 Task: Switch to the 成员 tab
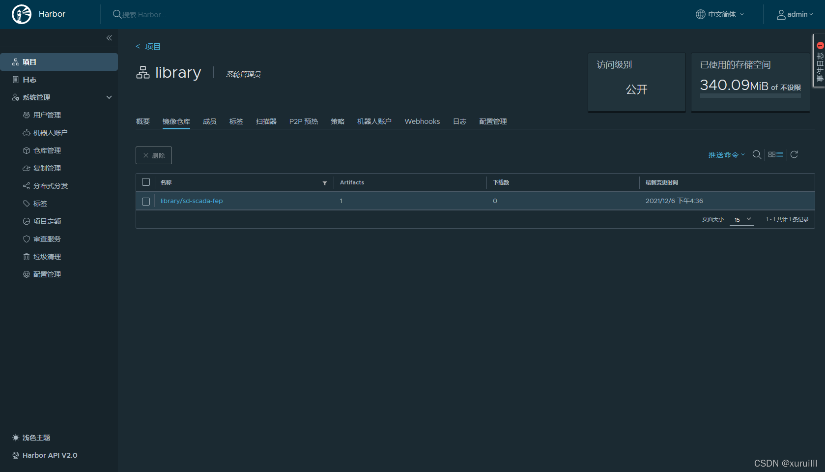point(210,121)
